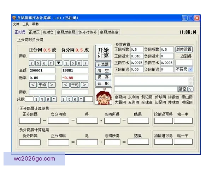Switch to the 负对负 tab
Screen dimensions: 212x169
tap(48, 32)
